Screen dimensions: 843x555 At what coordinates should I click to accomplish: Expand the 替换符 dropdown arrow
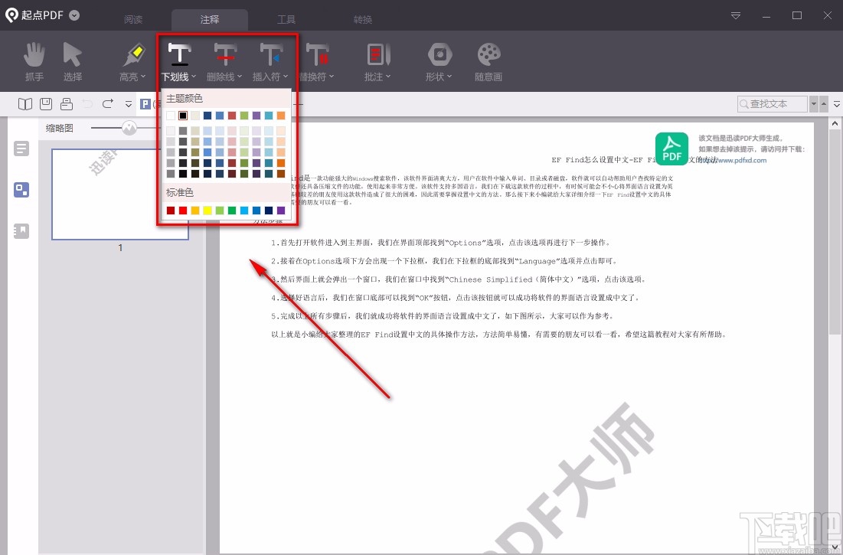332,77
